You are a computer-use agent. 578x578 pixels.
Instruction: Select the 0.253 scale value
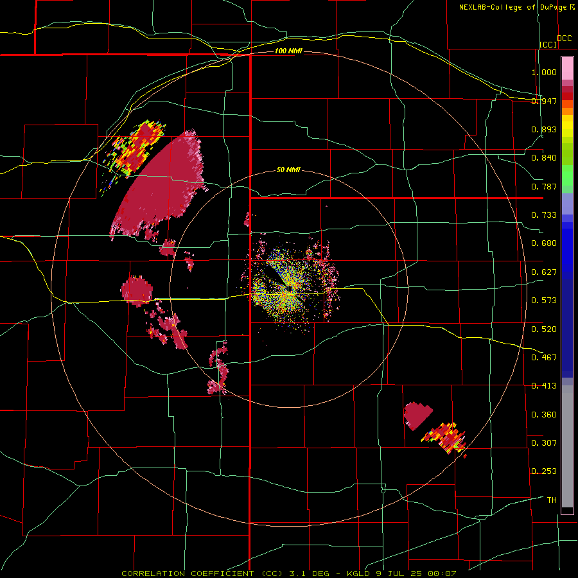pos(544,471)
